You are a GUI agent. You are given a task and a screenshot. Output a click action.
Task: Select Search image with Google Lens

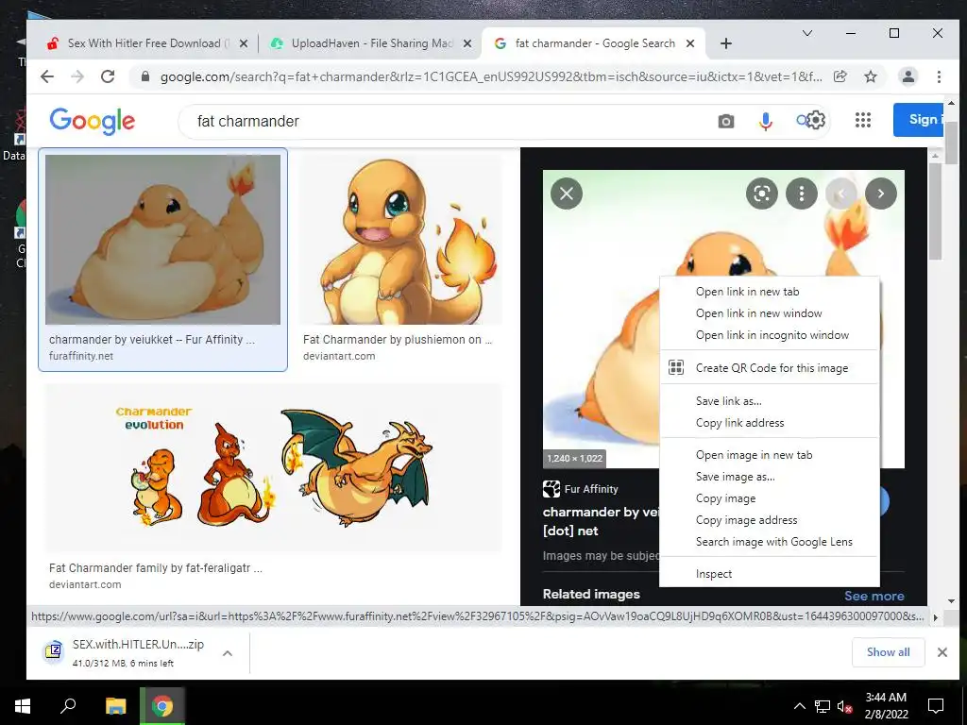coord(769,541)
